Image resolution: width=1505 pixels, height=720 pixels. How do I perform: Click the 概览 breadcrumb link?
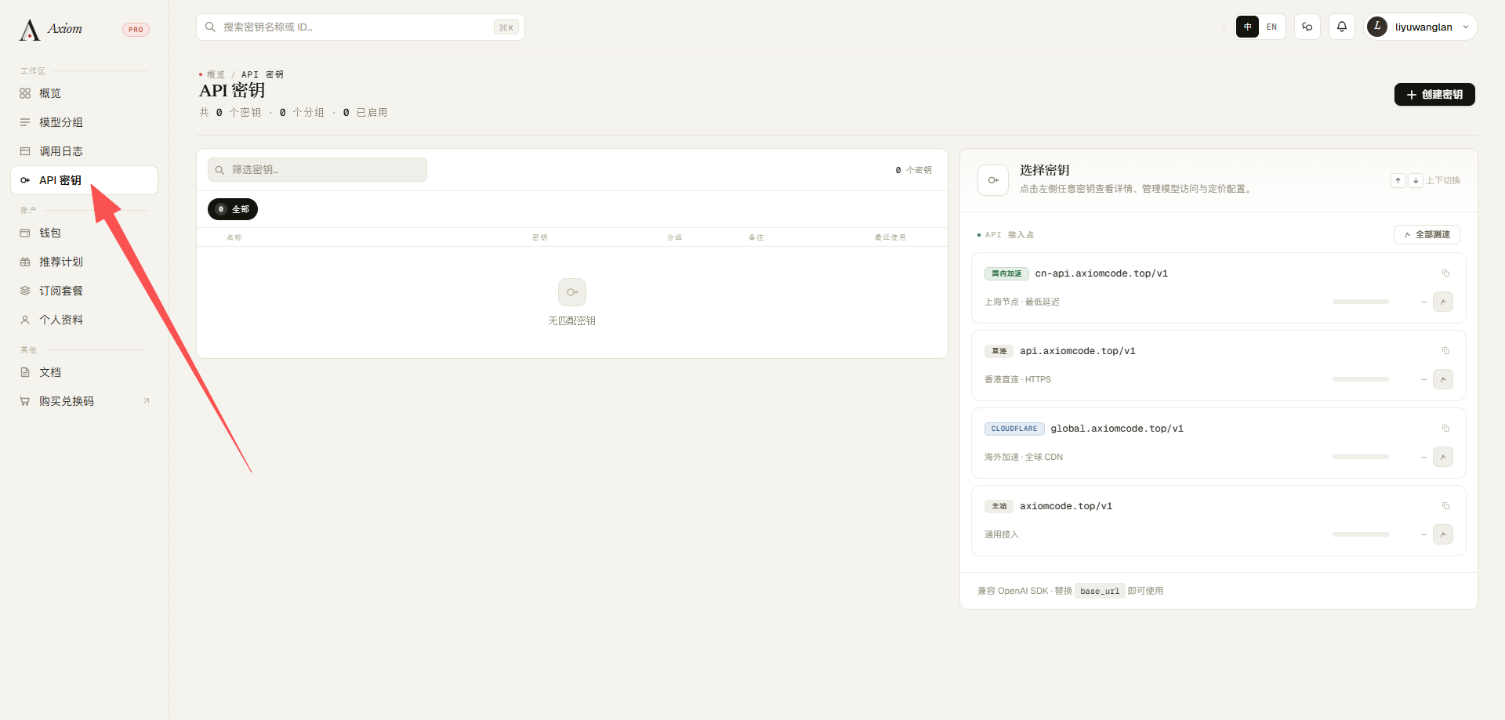216,74
